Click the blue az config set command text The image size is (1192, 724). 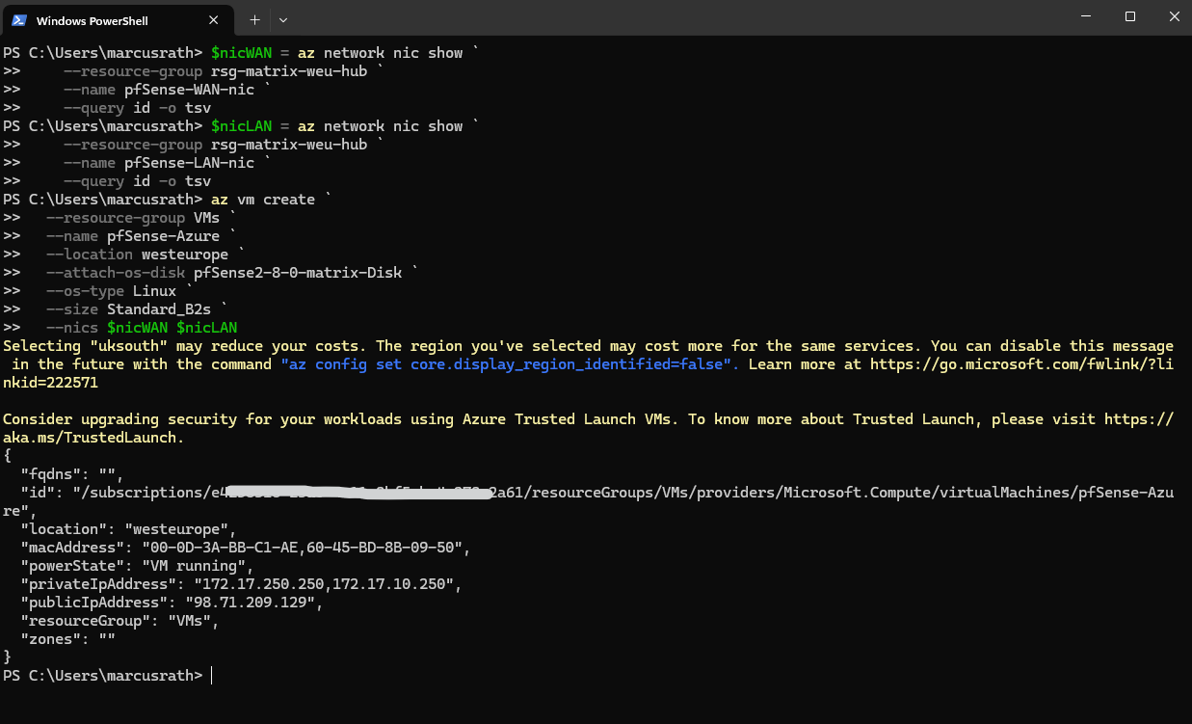(x=511, y=364)
